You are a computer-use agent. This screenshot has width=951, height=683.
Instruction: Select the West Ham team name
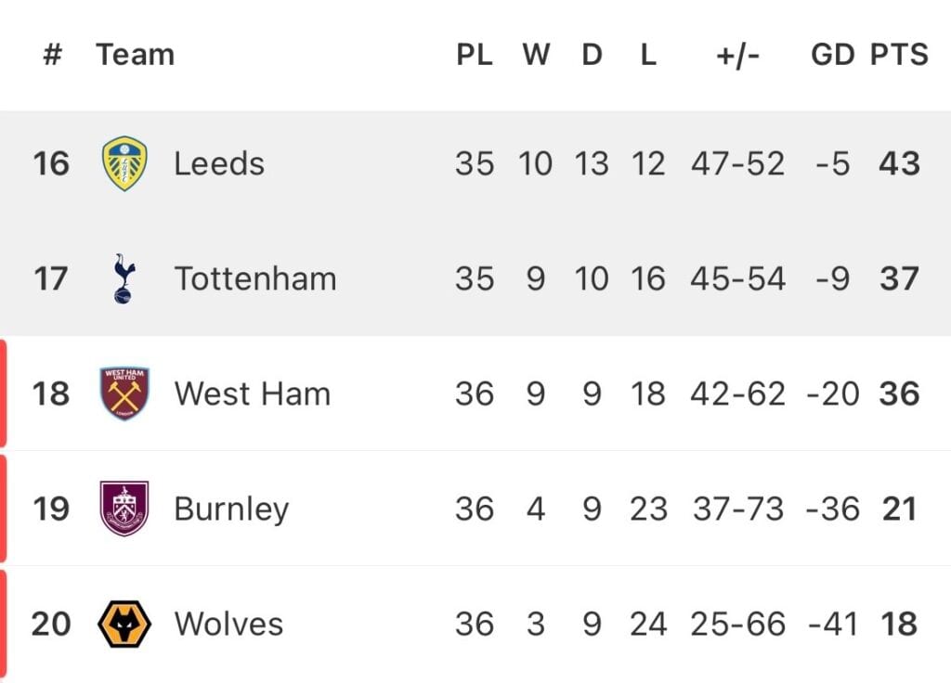pos(253,393)
